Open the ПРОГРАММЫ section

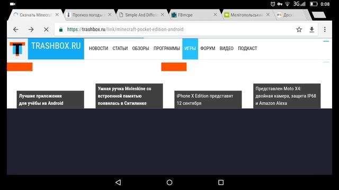(167, 49)
